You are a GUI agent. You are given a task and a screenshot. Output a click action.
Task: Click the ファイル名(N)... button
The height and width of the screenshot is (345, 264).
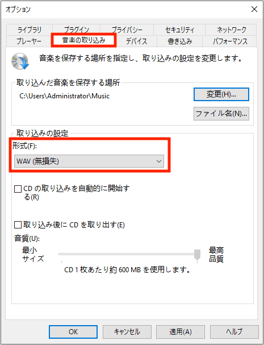pyautogui.click(x=221, y=114)
